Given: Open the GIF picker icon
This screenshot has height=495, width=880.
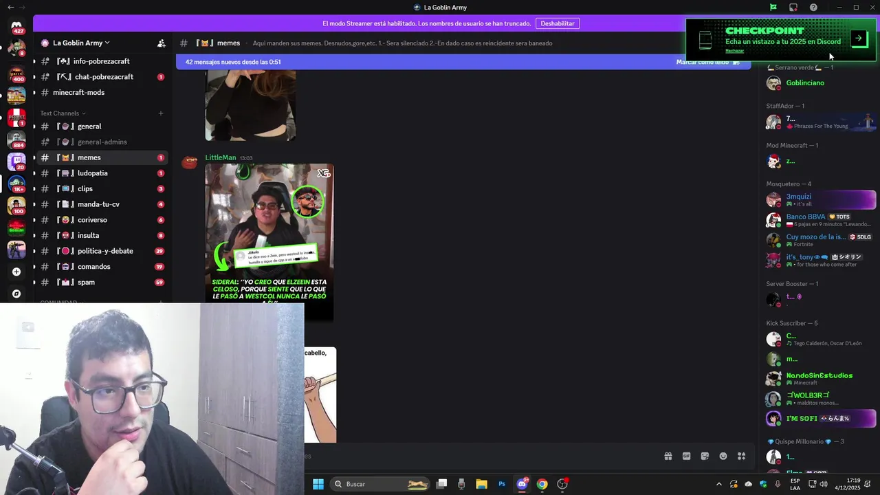Looking at the screenshot, I should [x=686, y=456].
